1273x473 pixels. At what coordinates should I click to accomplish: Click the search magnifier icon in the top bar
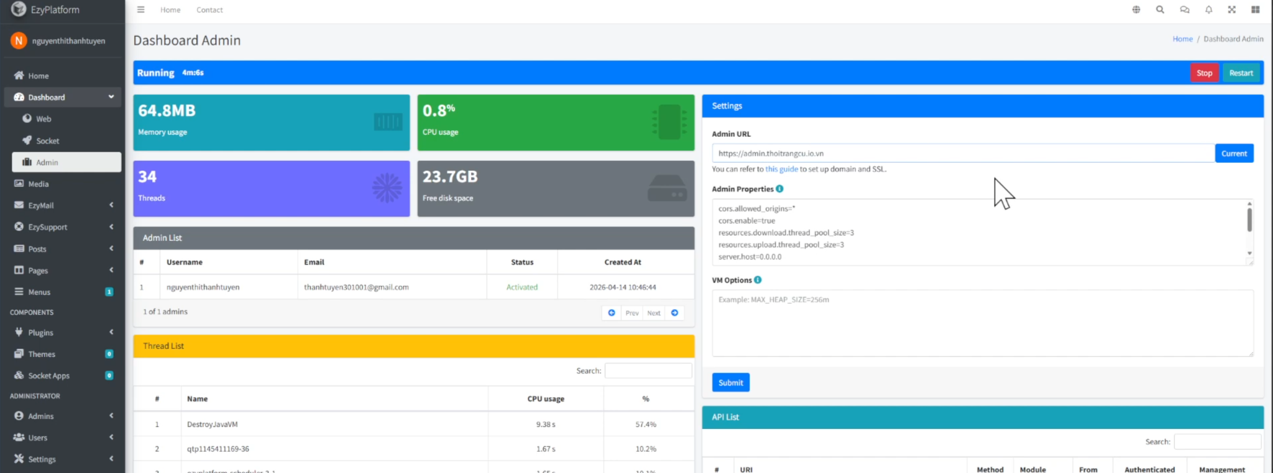point(1160,10)
